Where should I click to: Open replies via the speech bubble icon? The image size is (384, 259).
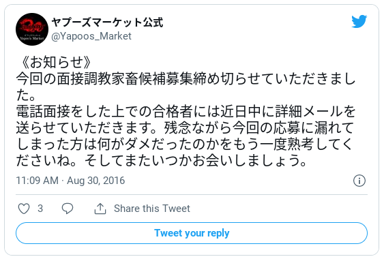pyautogui.click(x=68, y=209)
